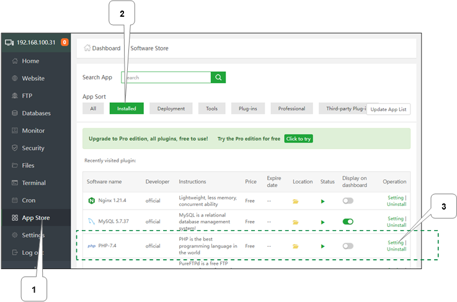Click the Software name column header
Screen dimensions: 457x302
[104, 181]
